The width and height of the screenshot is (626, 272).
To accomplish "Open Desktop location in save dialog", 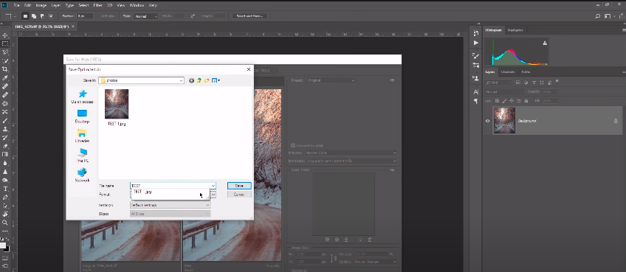I will coord(82,116).
